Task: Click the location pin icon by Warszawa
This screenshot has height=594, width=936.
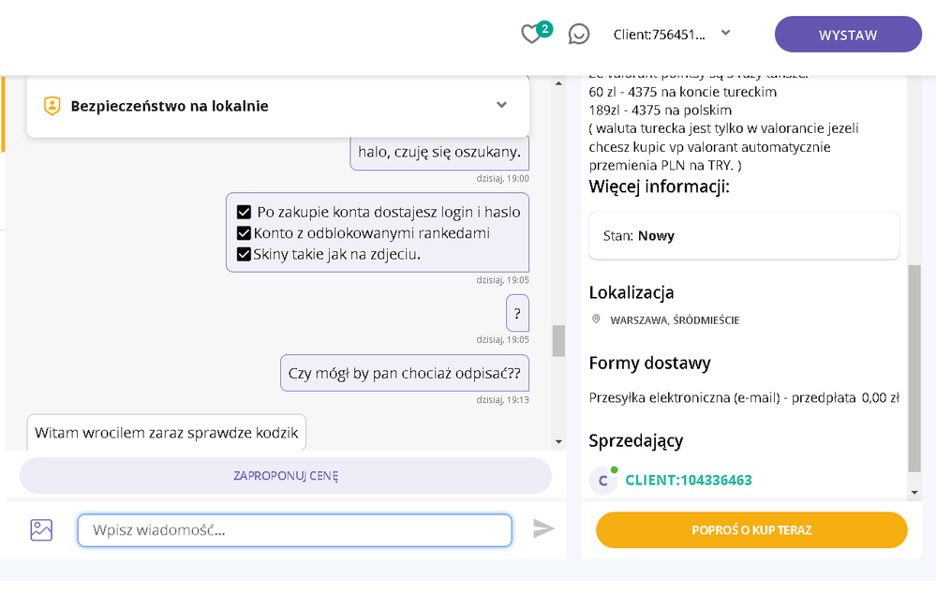Action: [x=597, y=319]
